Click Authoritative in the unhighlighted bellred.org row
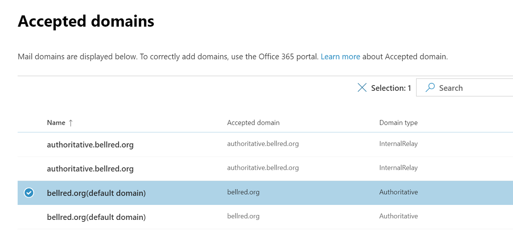This screenshot has width=513, height=230. 398,216
